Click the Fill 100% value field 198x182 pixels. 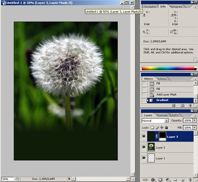[188, 127]
